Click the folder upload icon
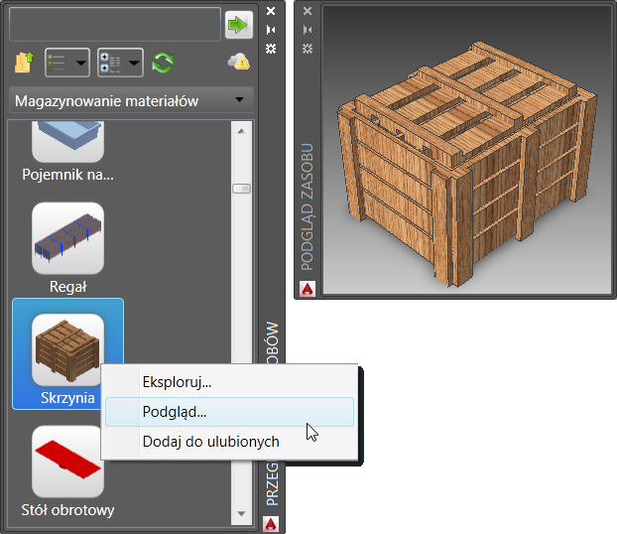The height and width of the screenshot is (534, 617). pos(25,63)
